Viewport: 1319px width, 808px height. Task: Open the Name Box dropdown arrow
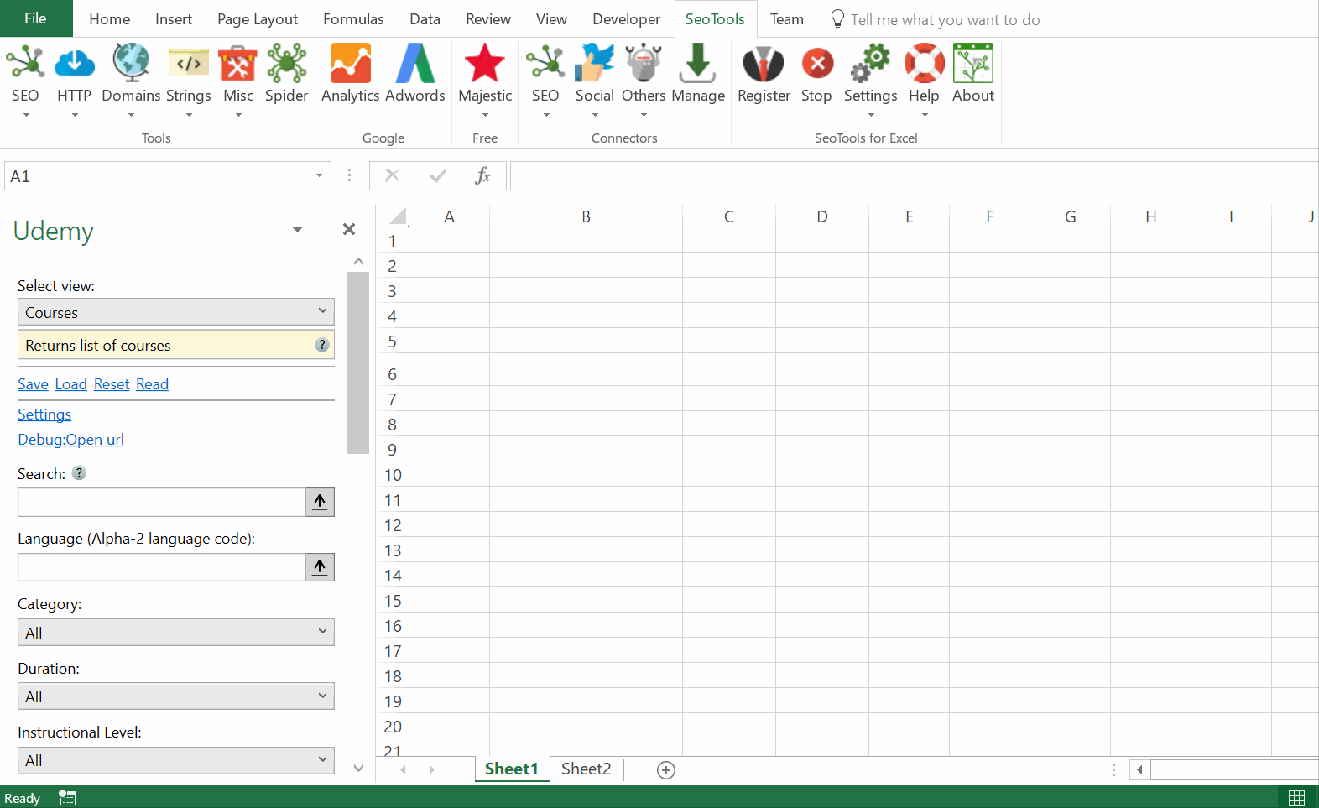[x=319, y=175]
